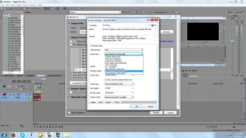Click the yellow star beside Show favorites
Viewport: 246px width, 138px height.
(75, 41)
